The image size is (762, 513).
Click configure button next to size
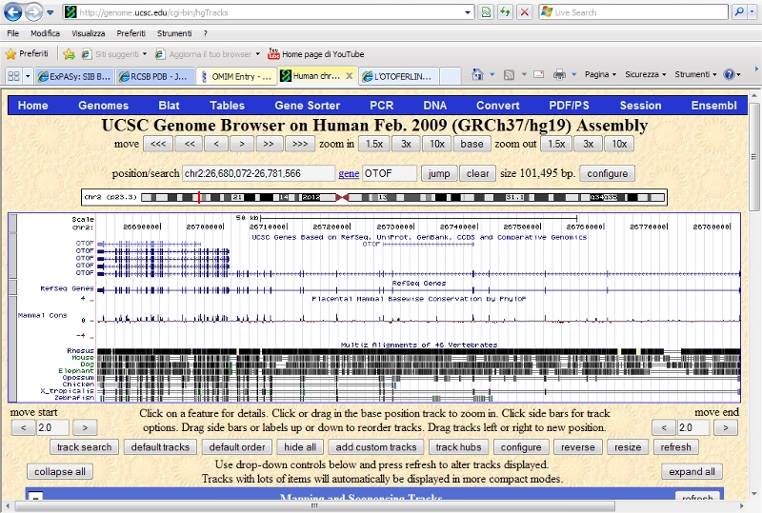pyautogui.click(x=607, y=173)
